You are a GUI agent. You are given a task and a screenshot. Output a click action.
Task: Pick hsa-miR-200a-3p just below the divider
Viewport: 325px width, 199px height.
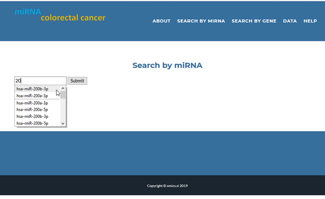pos(33,103)
